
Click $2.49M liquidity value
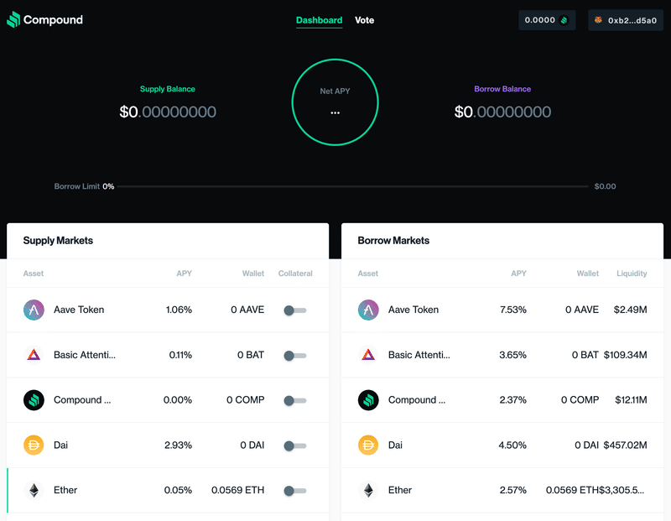tap(631, 310)
